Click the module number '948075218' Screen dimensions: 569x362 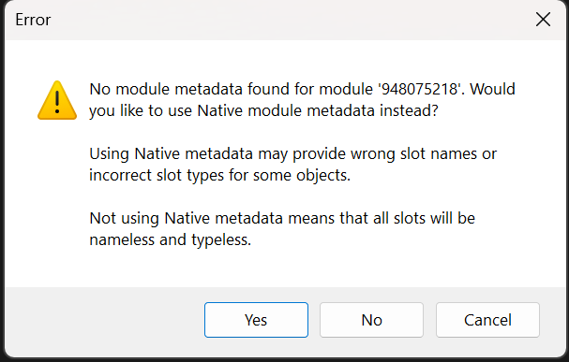(419, 89)
